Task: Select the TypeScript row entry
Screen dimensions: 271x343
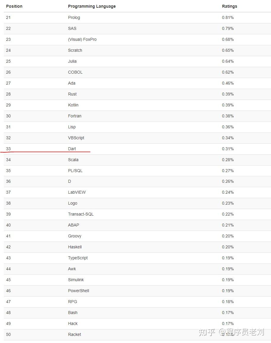Action: click(78, 258)
